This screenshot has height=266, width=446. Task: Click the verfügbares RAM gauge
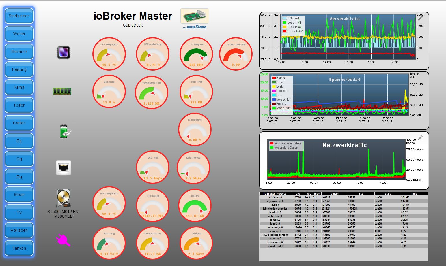tap(152, 93)
